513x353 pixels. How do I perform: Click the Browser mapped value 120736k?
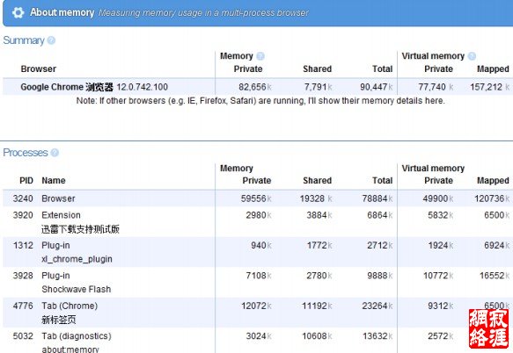(492, 198)
